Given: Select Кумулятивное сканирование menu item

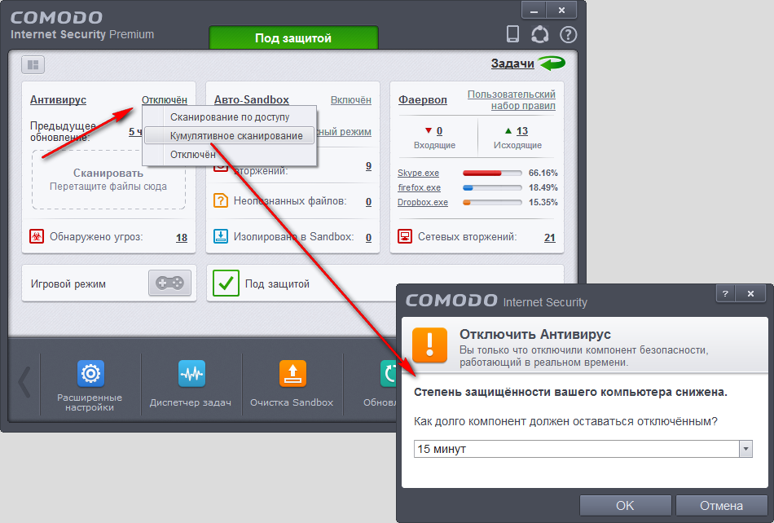Looking at the screenshot, I should point(230,136).
